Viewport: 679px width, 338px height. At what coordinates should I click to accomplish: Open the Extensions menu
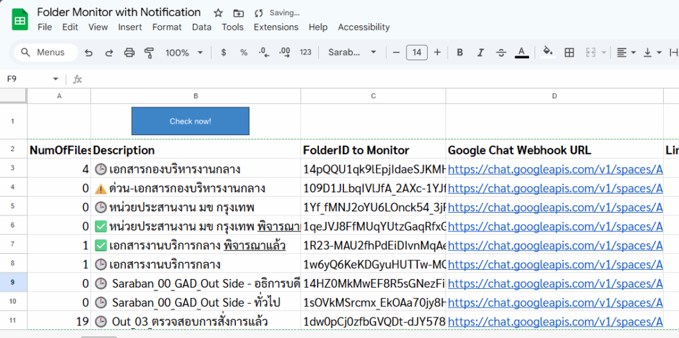click(276, 27)
